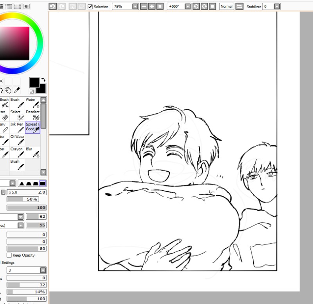
Task: Click the brush size x5.0 slider
Action: 27,192
